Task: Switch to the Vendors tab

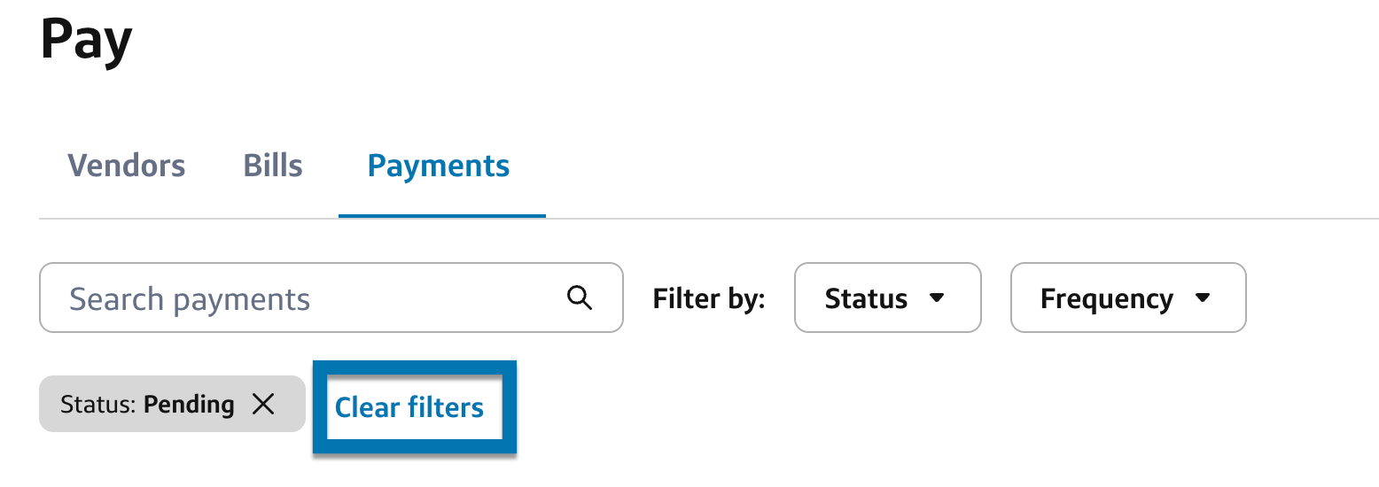Action: click(x=127, y=166)
